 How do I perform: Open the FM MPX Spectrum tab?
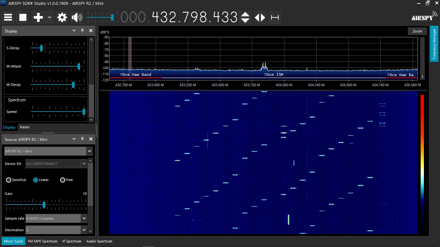(43, 241)
